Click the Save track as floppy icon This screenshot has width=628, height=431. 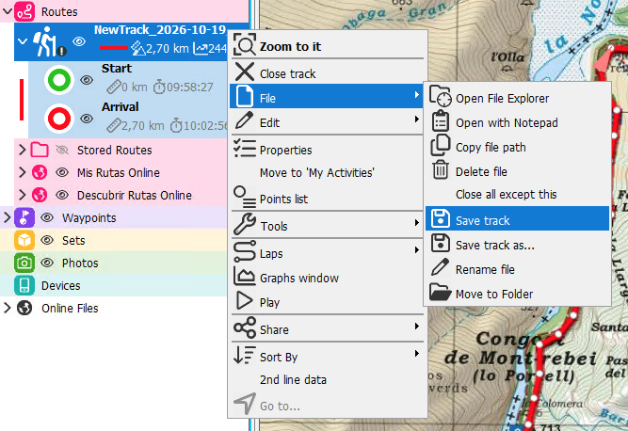click(x=440, y=243)
